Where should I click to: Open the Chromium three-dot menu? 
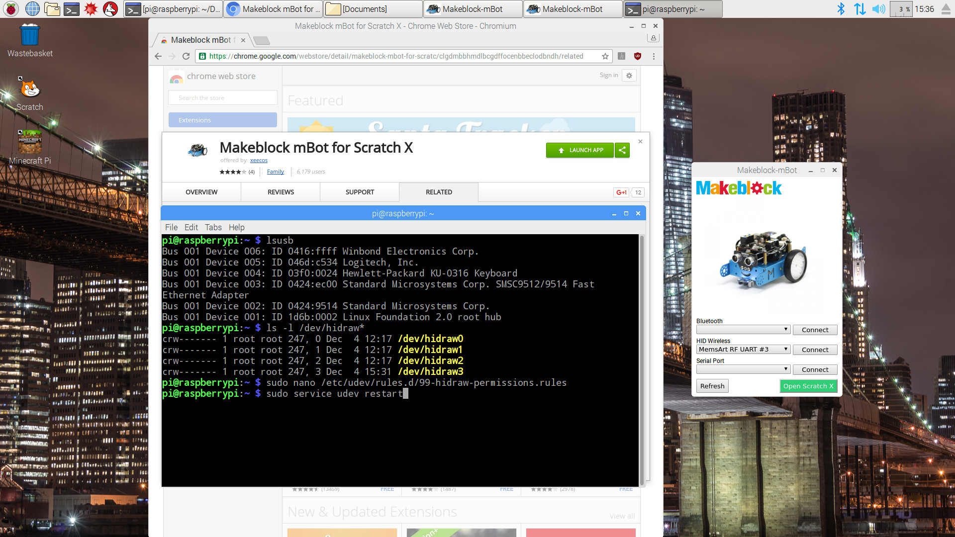654,56
